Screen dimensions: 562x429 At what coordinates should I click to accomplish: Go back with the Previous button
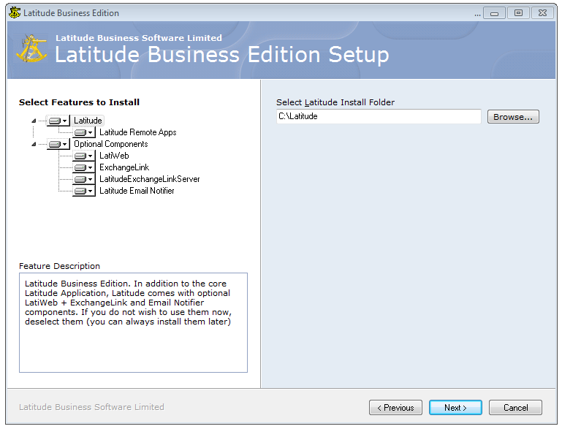coord(396,408)
